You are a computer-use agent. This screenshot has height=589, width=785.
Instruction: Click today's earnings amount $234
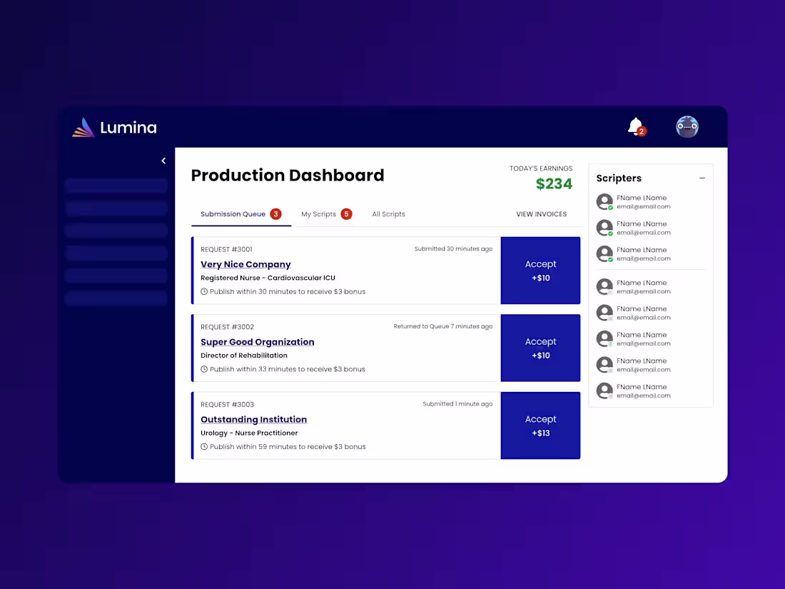pos(554,183)
